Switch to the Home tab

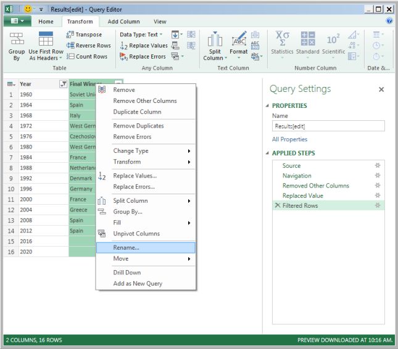click(46, 22)
